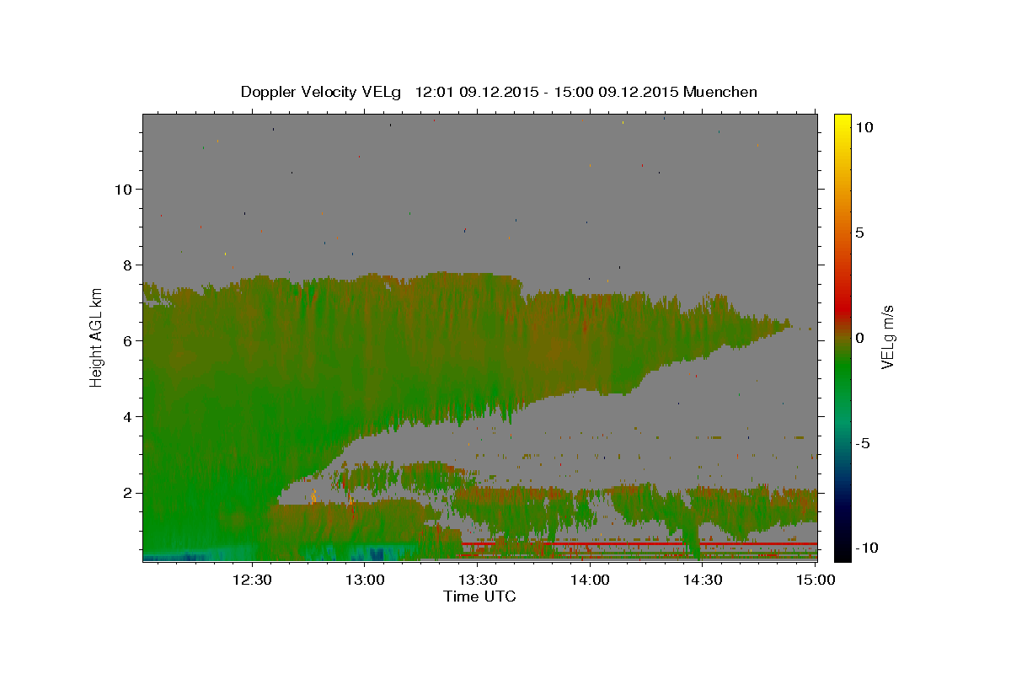Screen dimensions: 1011x674
Task: Click the height axis label 4
Action: pos(126,416)
